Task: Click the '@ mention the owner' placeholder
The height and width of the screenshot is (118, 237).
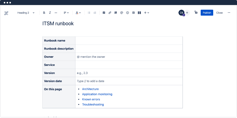Action: (x=91, y=57)
